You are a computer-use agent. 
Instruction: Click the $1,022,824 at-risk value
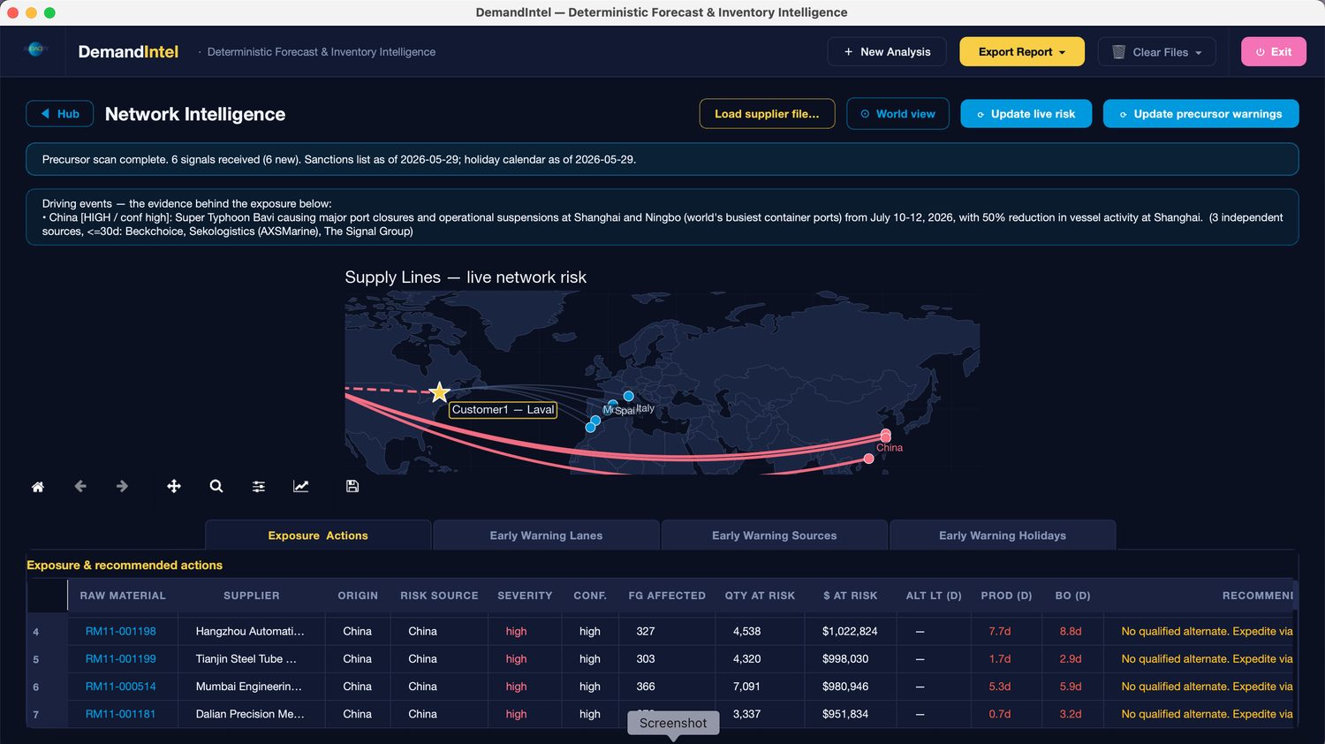click(850, 631)
